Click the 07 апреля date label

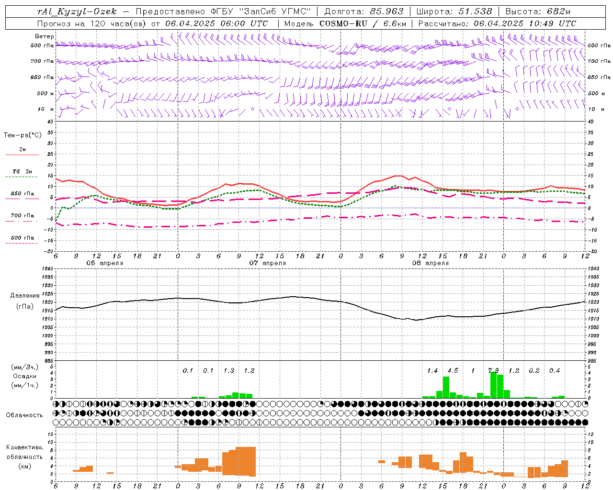pyautogui.click(x=267, y=263)
